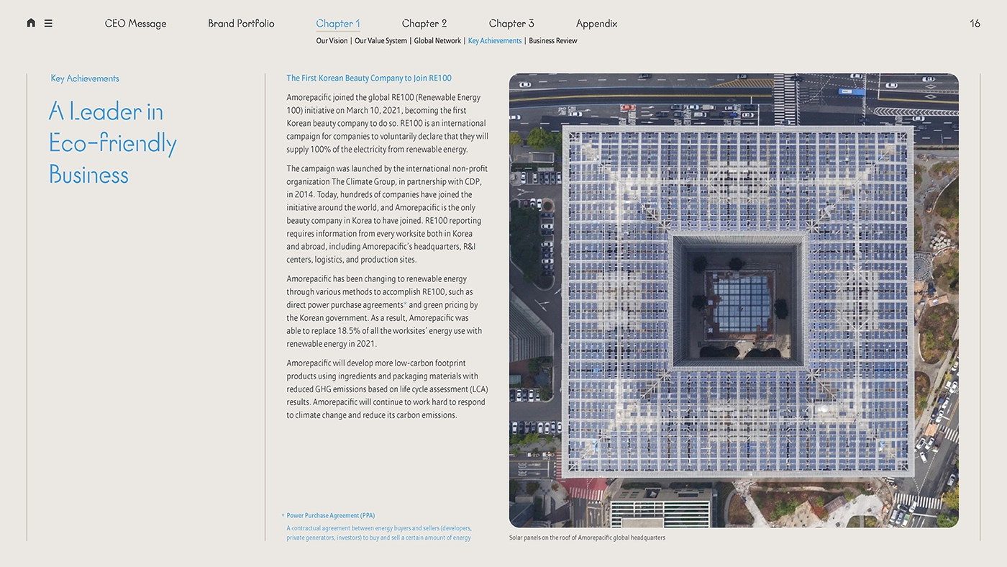Open the Global Network subsection
Image resolution: width=1007 pixels, height=567 pixels.
437,41
